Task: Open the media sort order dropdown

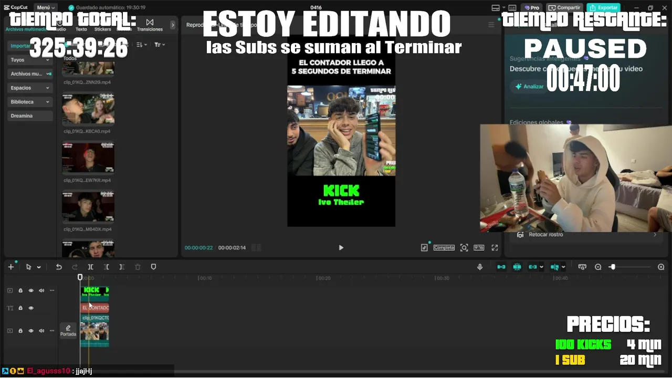Action: [142, 45]
